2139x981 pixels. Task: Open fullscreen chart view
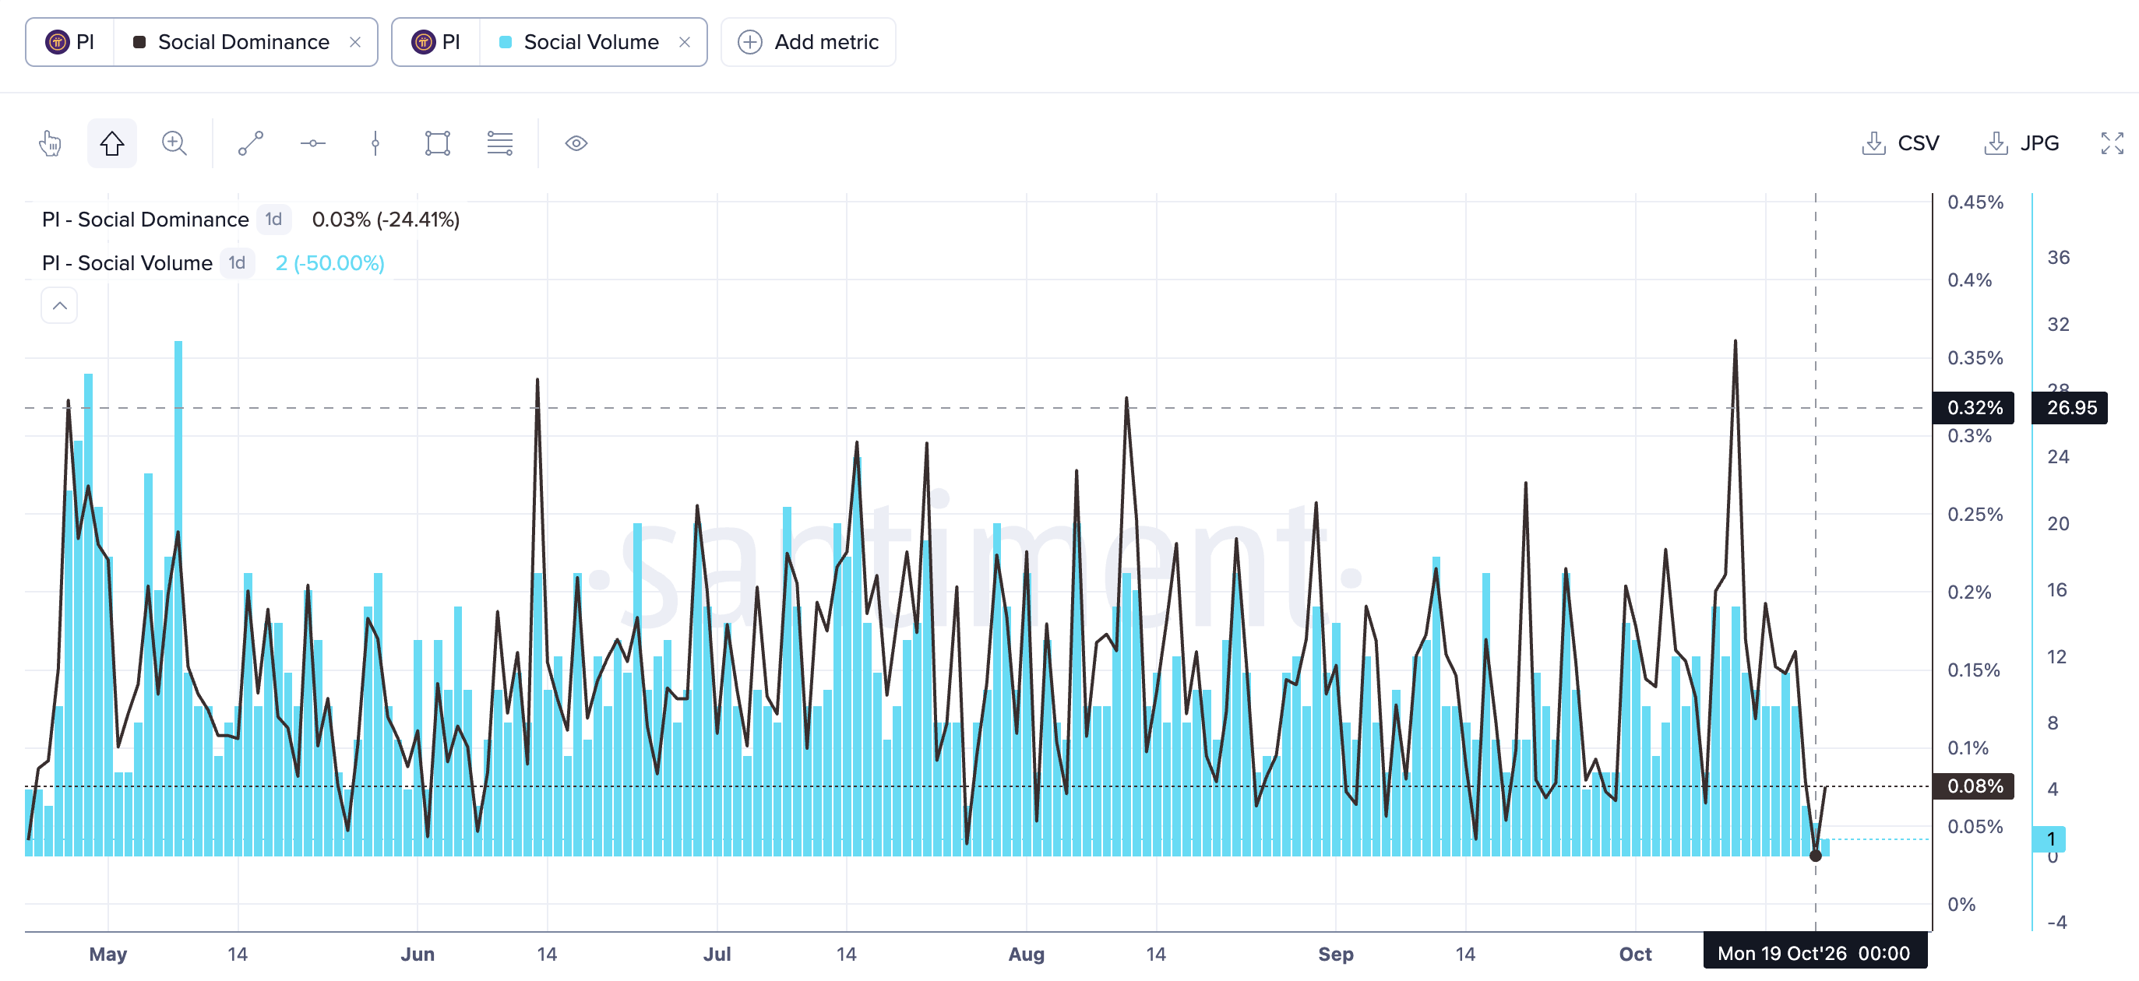(2112, 143)
